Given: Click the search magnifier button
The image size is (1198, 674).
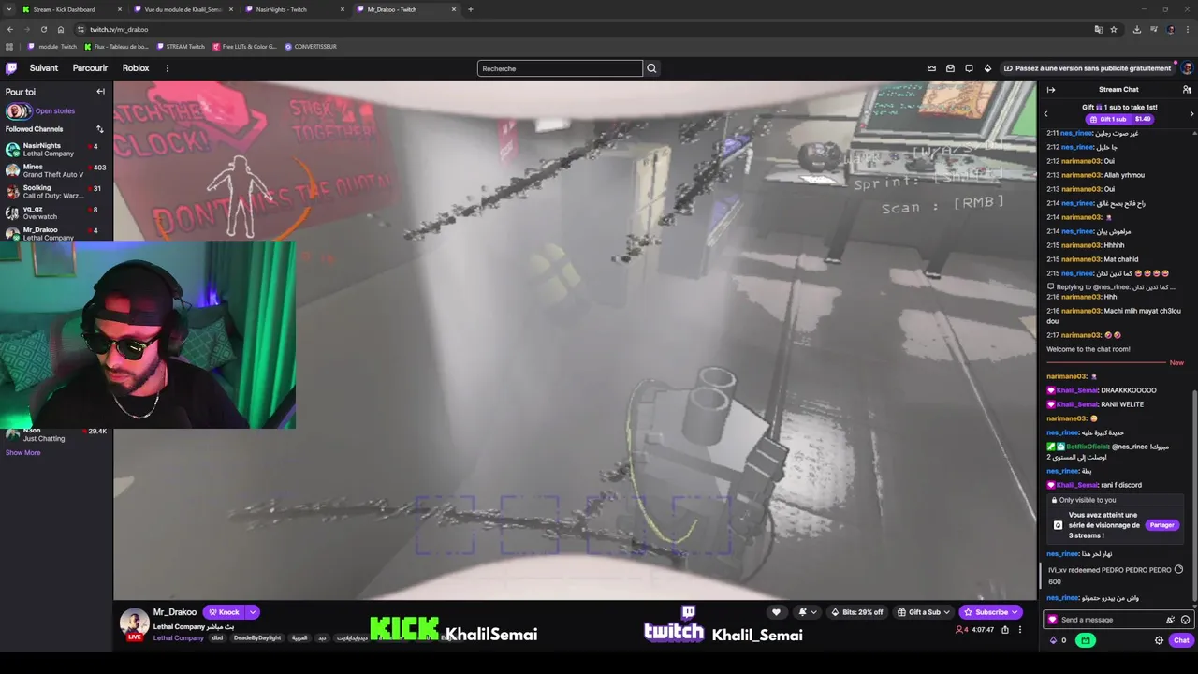Looking at the screenshot, I should [651, 68].
